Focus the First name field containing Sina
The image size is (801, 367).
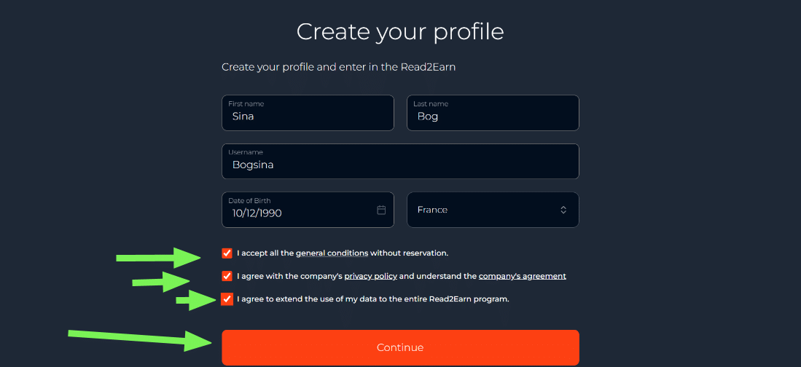click(x=308, y=116)
